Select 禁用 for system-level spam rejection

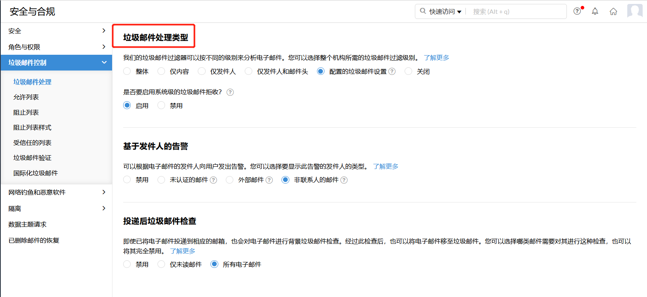(x=161, y=106)
